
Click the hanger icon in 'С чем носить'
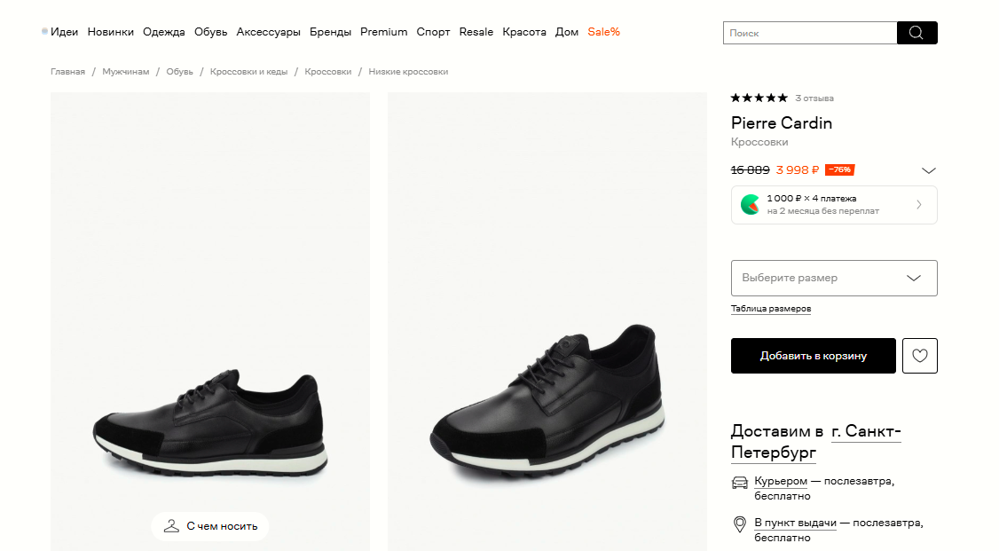click(171, 526)
